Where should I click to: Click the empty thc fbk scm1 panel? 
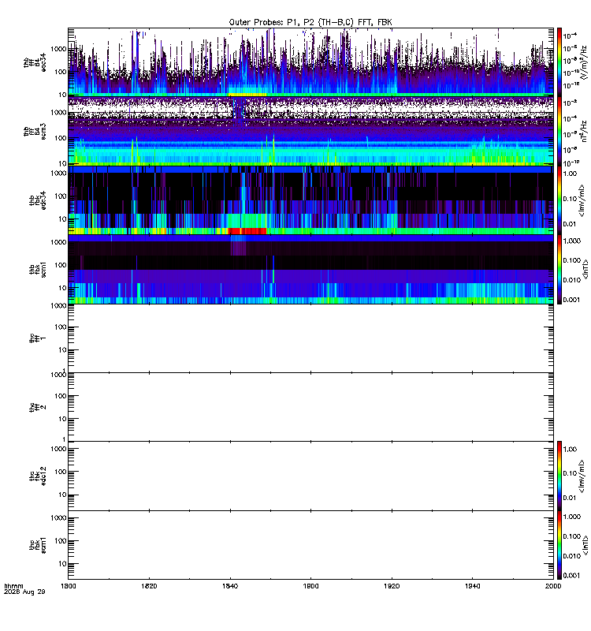pyautogui.click(x=310, y=545)
